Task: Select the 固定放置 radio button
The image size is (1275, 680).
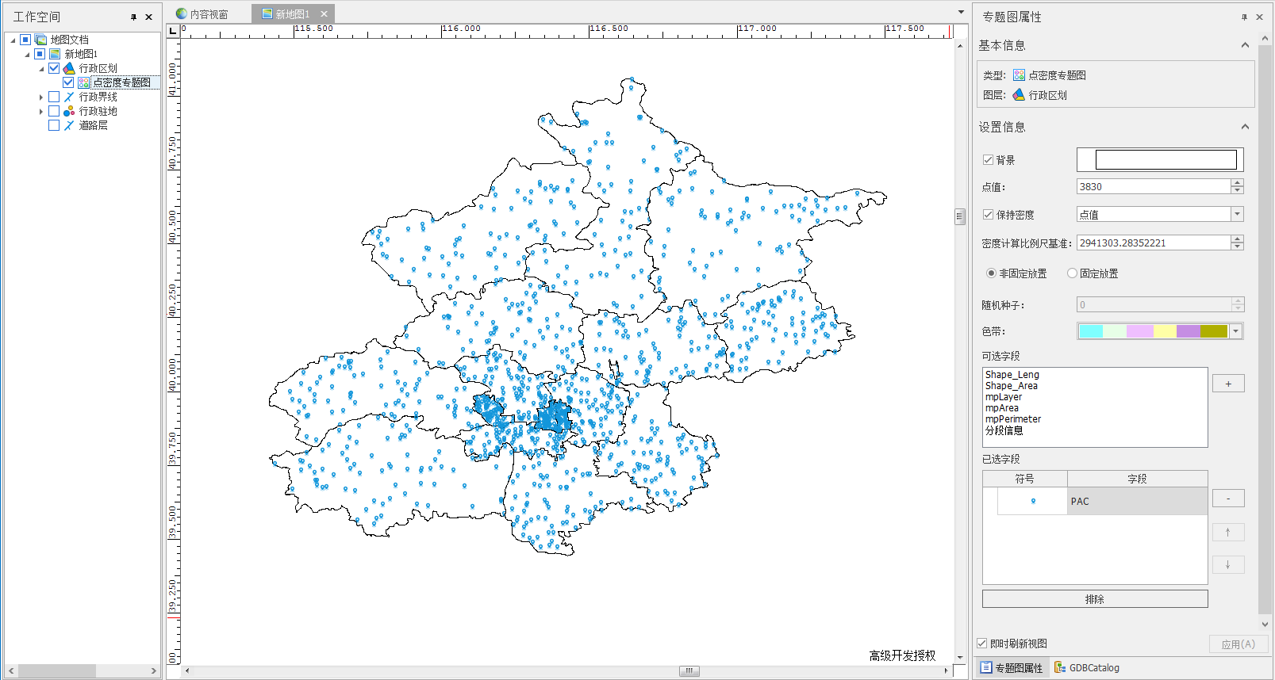Action: [x=1072, y=273]
